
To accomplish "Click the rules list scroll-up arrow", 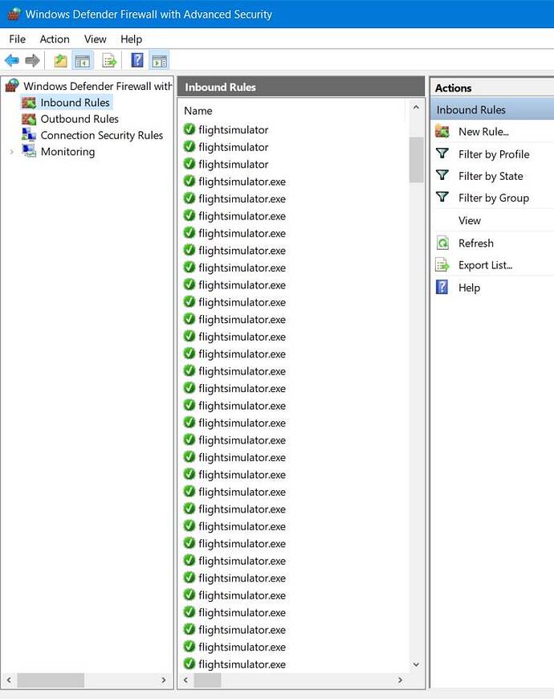I will coord(417,107).
